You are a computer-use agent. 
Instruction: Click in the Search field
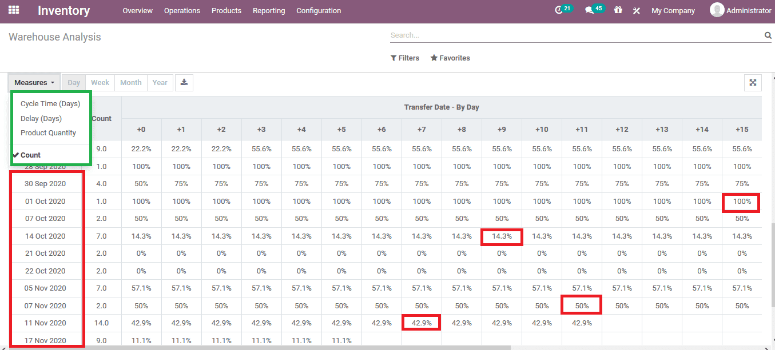pyautogui.click(x=577, y=35)
